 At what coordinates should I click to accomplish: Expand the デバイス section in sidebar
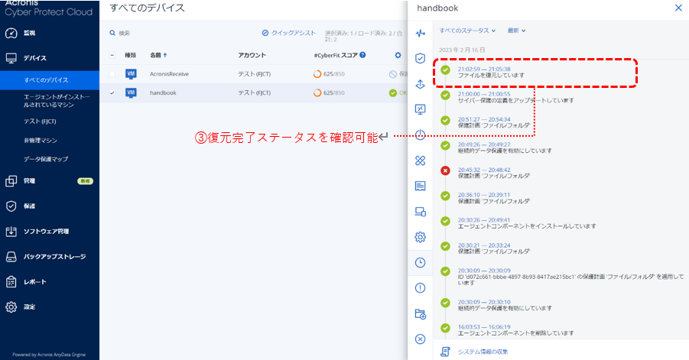tap(34, 58)
